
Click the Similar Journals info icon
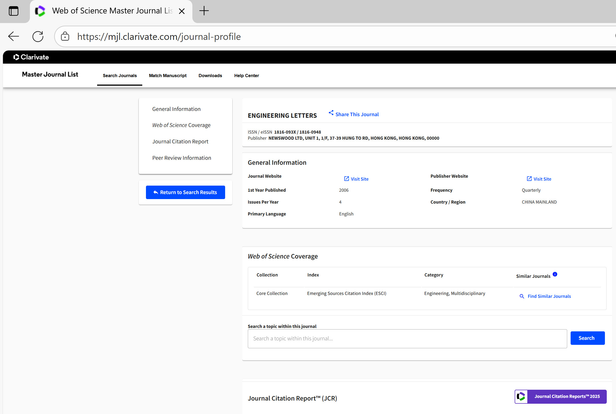tap(555, 274)
